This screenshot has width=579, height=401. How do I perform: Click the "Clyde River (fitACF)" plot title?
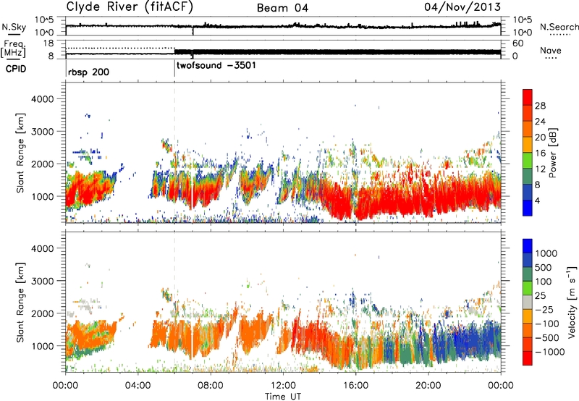[x=130, y=7]
